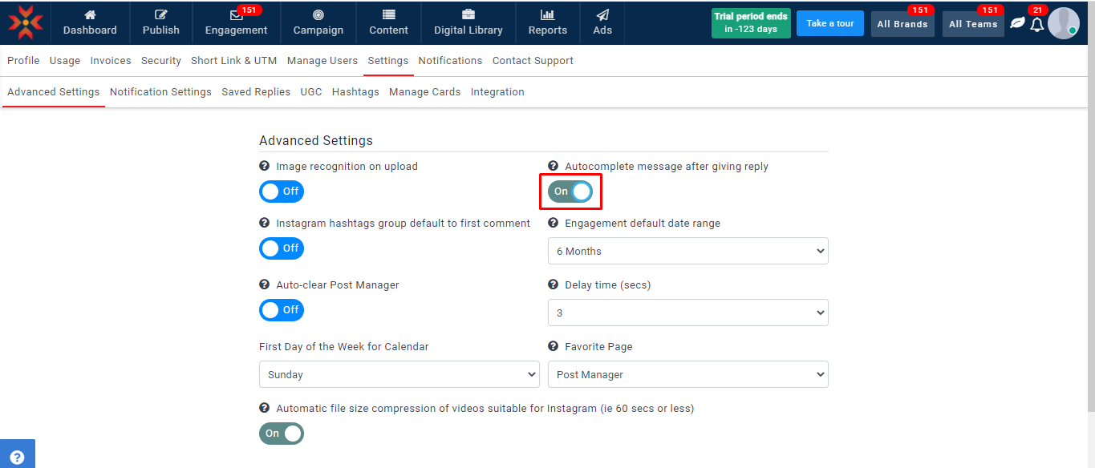
Task: Open the user profile avatar
Action: pyautogui.click(x=1063, y=23)
